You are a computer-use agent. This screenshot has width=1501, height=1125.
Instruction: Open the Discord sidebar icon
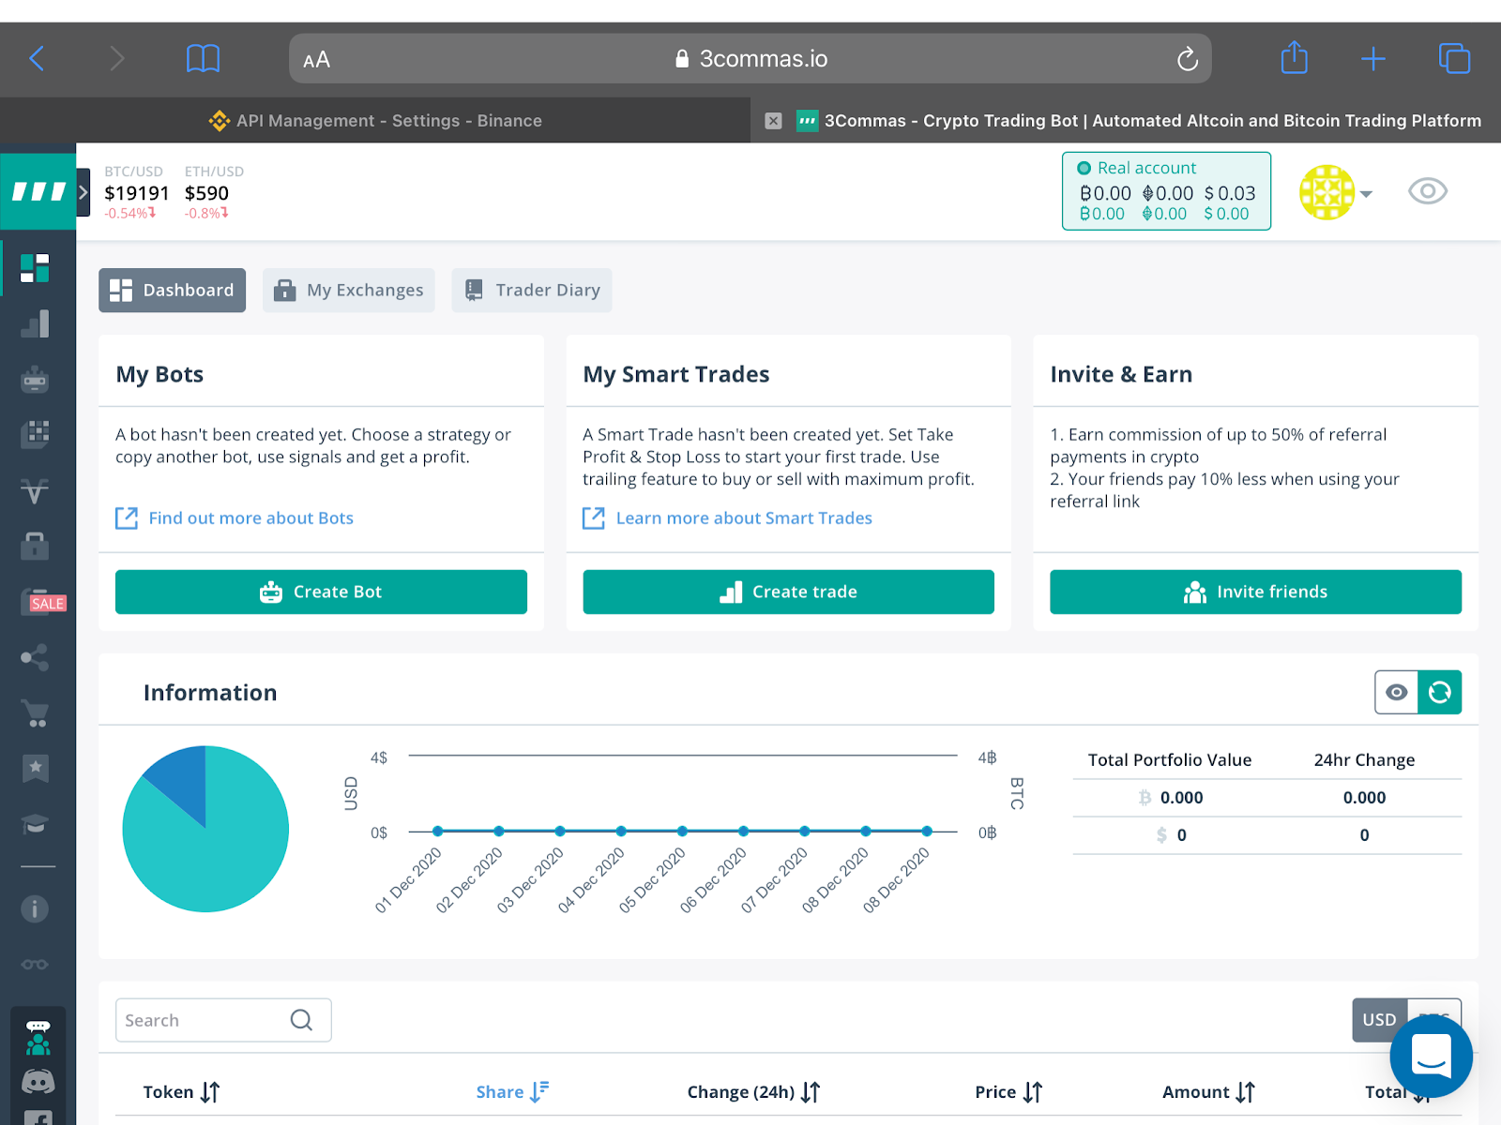click(x=38, y=1082)
